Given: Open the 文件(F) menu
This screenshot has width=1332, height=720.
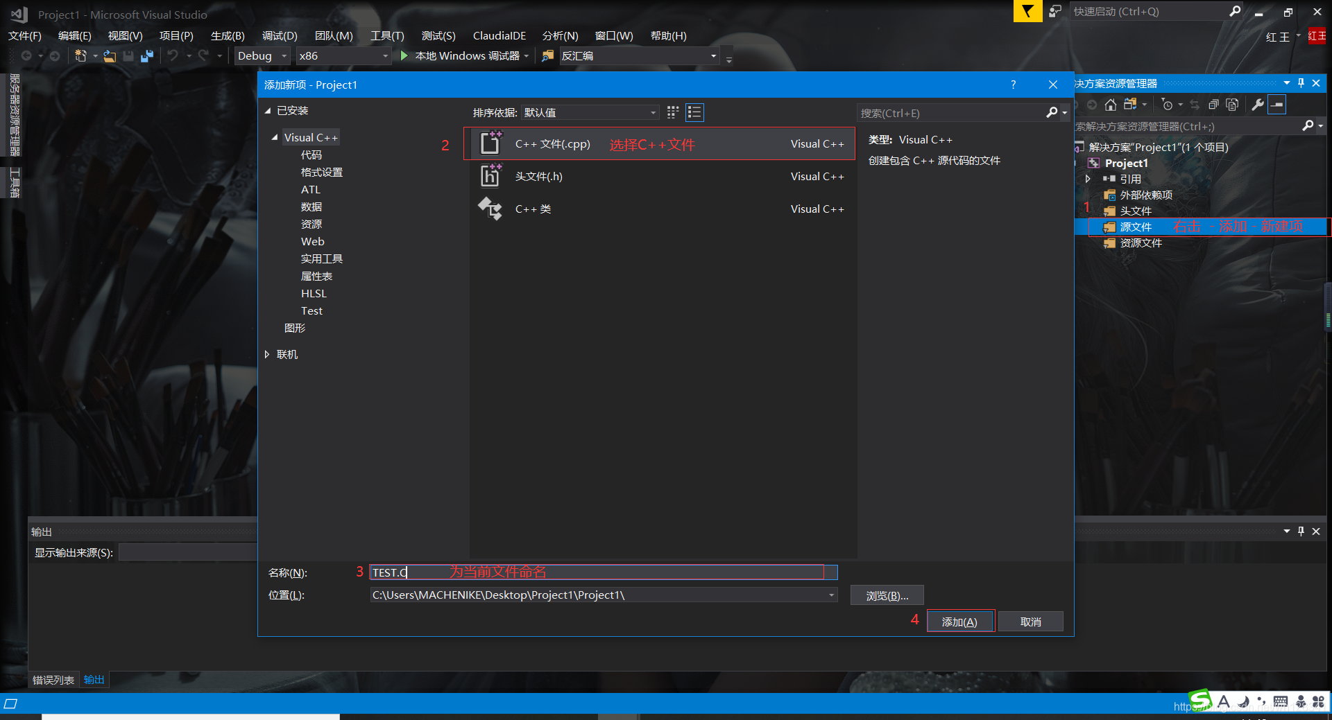Looking at the screenshot, I should tap(25, 36).
